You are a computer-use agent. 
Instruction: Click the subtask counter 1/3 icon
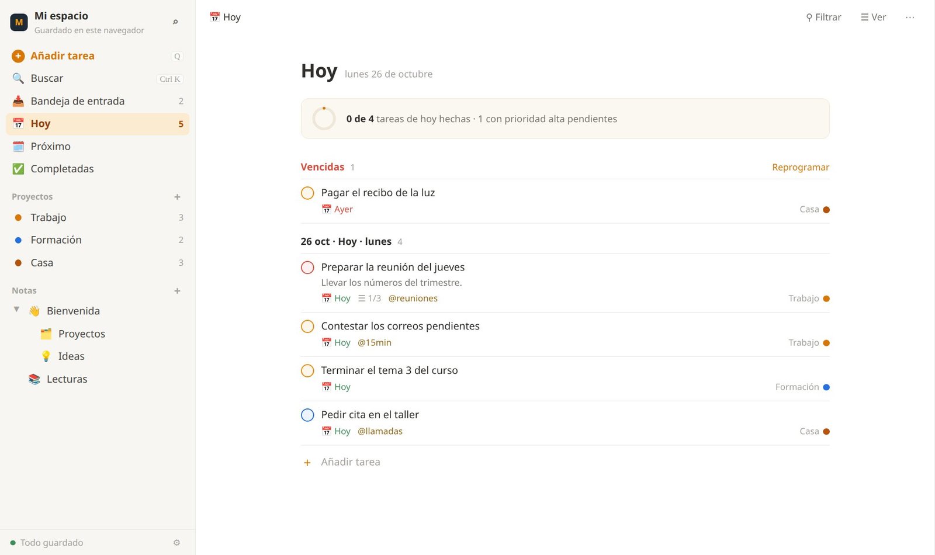[369, 299]
